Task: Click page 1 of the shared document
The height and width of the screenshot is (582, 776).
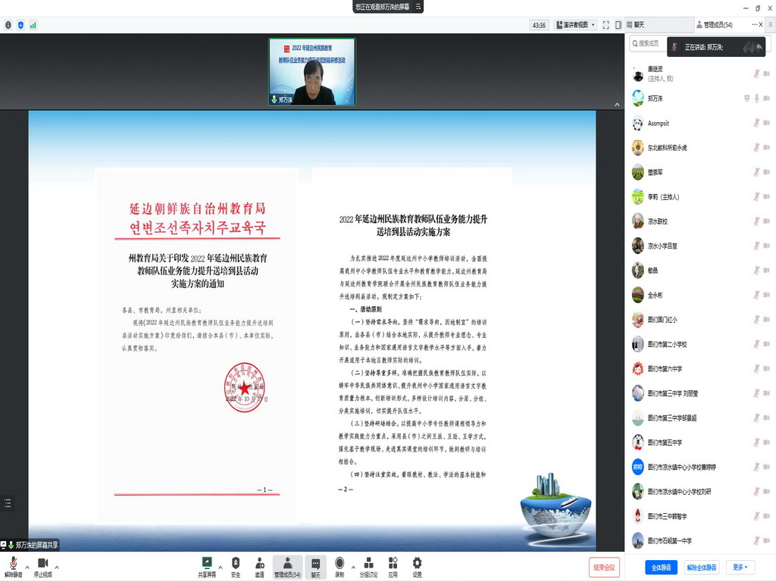Action: click(x=197, y=346)
